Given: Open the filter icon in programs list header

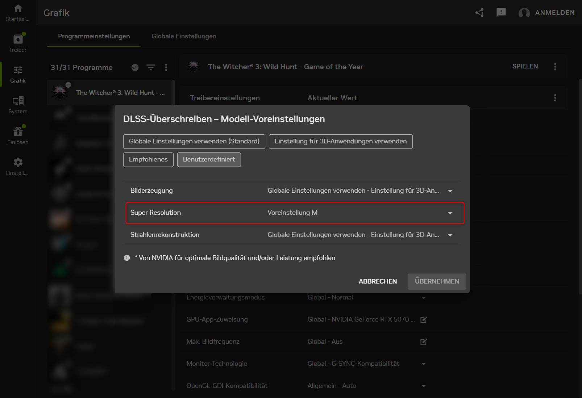Looking at the screenshot, I should (151, 67).
